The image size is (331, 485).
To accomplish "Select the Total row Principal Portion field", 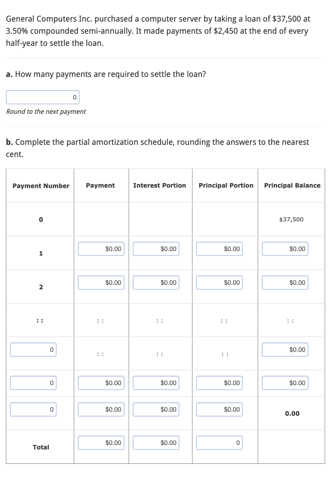I will [219, 443].
